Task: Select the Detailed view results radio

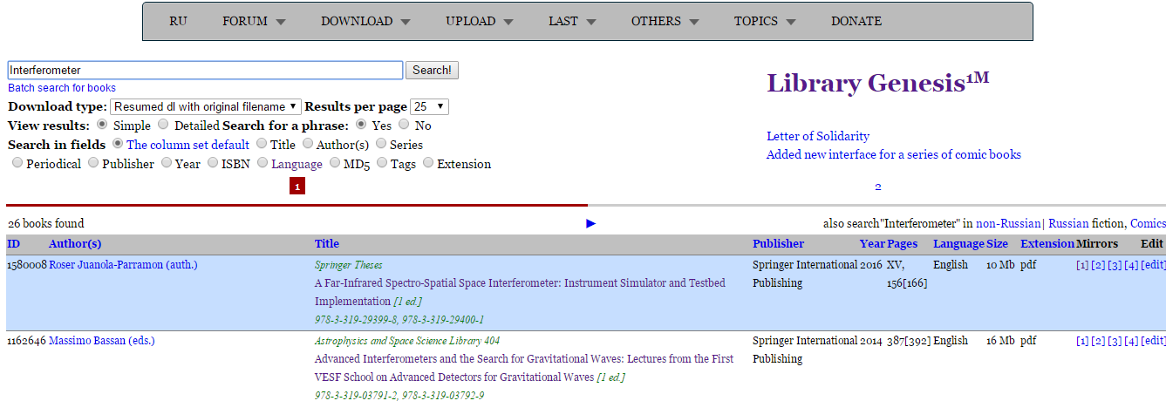Action: click(163, 126)
